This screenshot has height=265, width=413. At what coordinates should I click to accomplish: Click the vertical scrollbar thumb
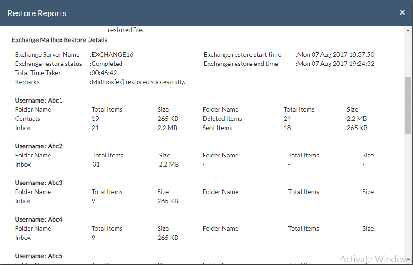(408, 106)
